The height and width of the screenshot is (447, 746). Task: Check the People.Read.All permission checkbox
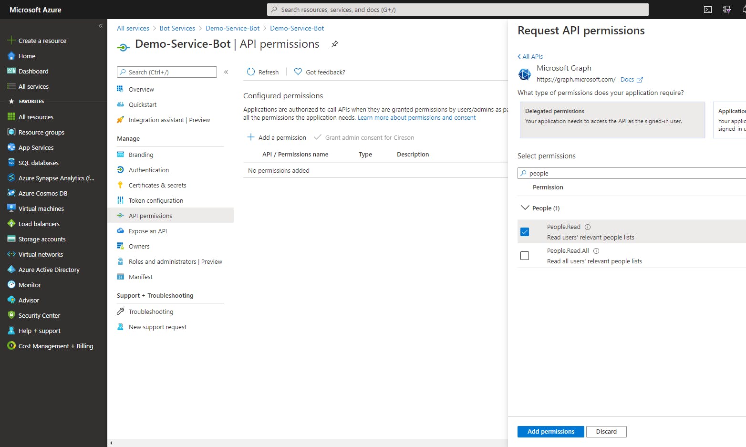tap(525, 256)
